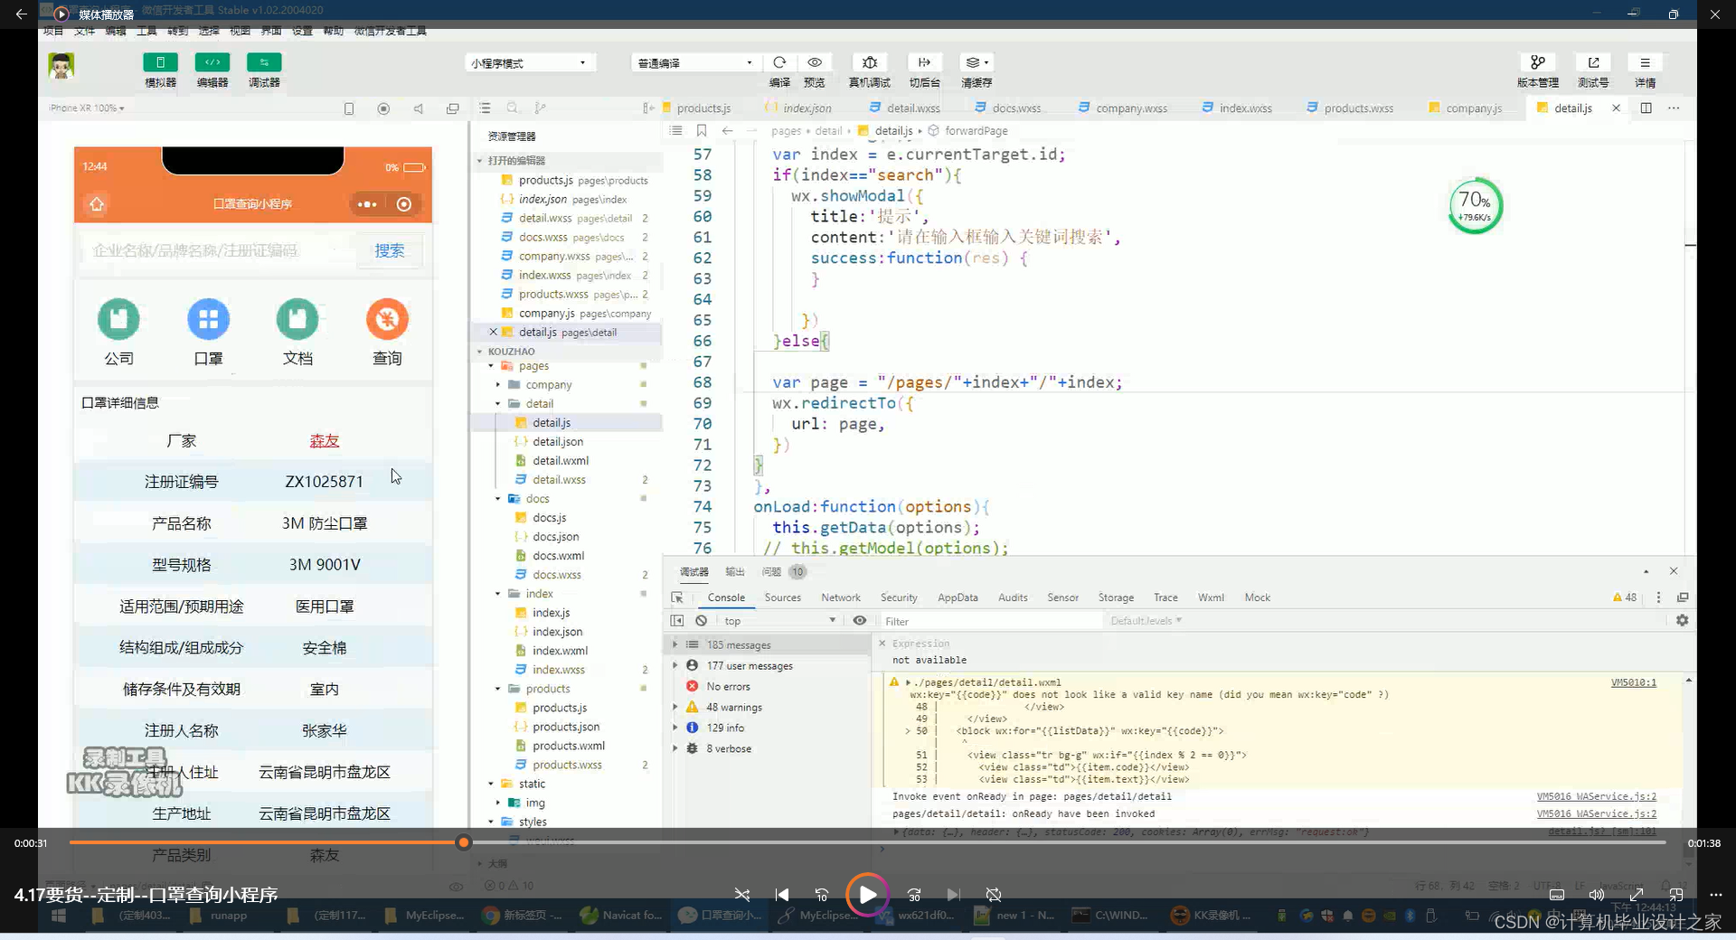The height and width of the screenshot is (940, 1736).
Task: Click the enterprise name search input field
Action: 217,250
